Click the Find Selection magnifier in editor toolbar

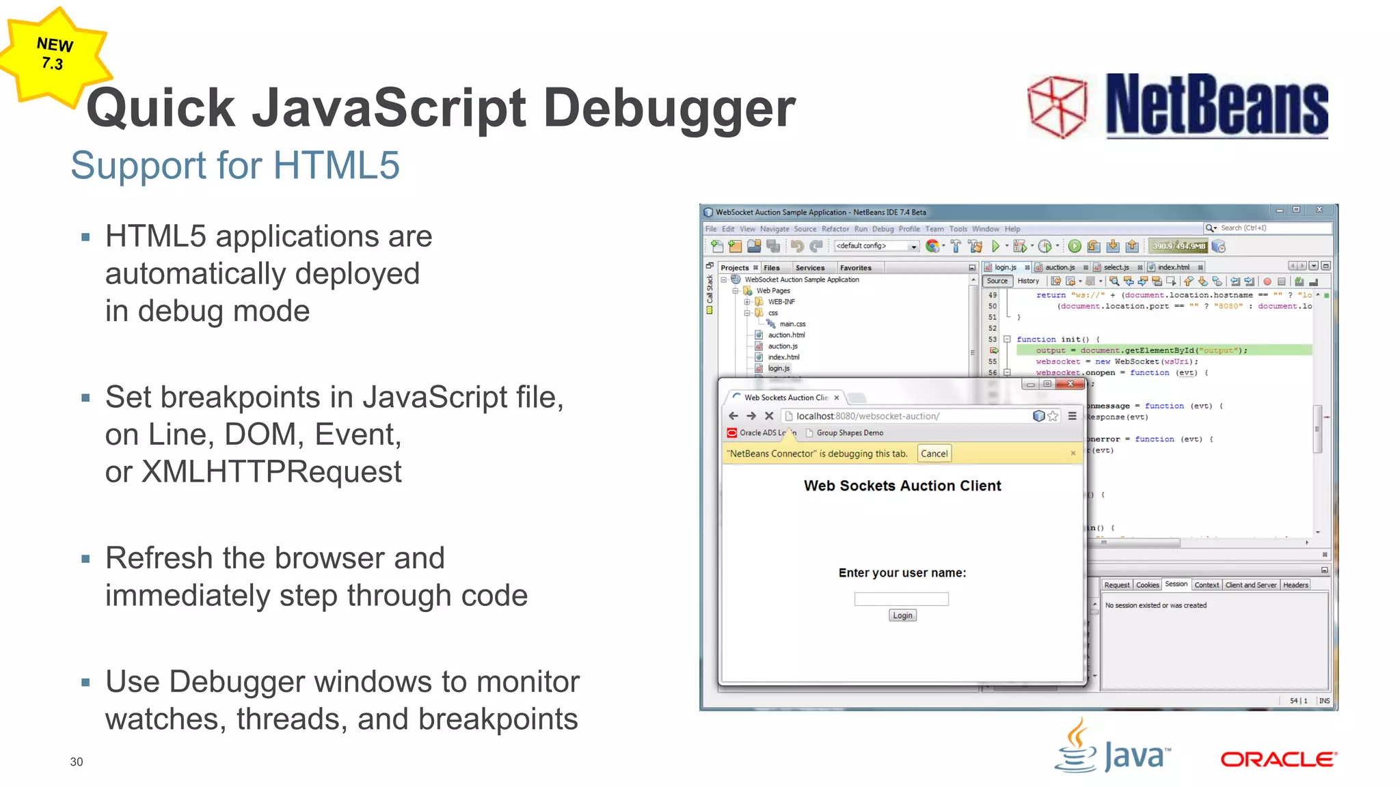(1114, 281)
